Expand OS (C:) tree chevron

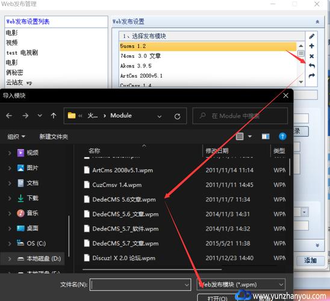10,243
